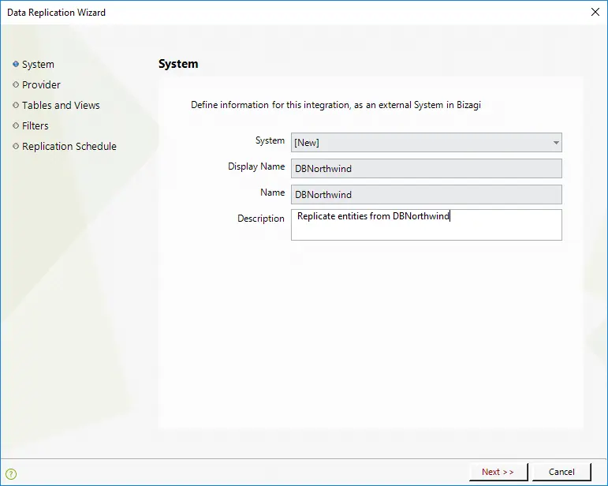Click the Tables and Views diamond icon
Image resolution: width=608 pixels, height=486 pixels.
click(x=16, y=105)
